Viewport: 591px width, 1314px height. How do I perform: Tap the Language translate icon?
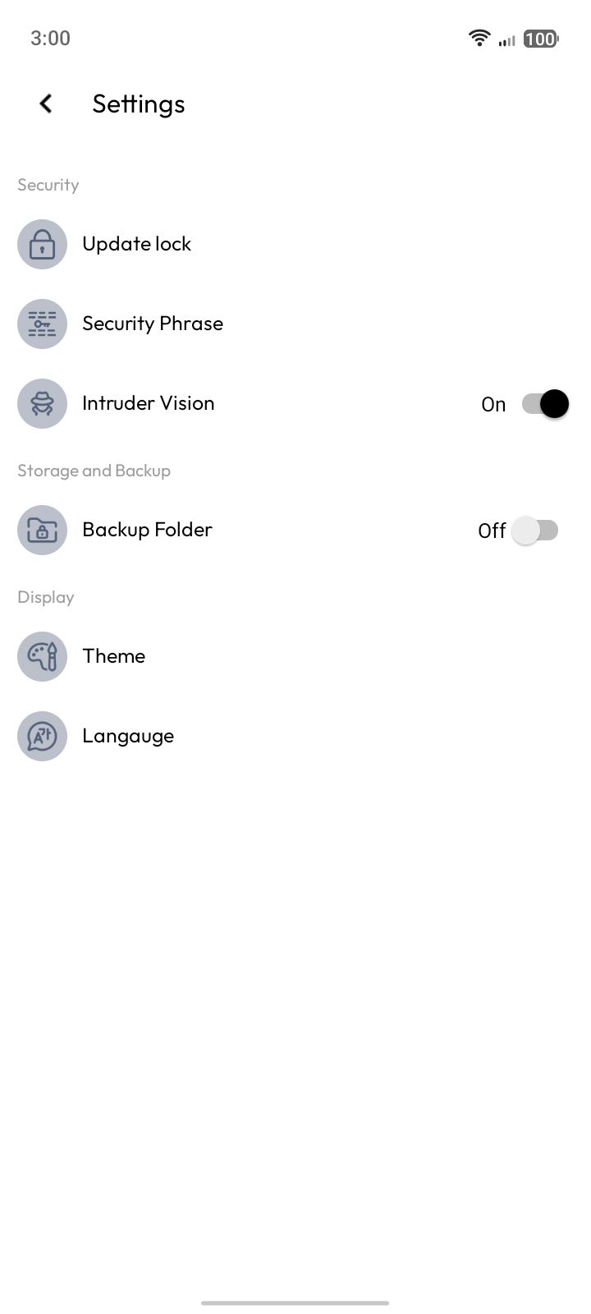coord(42,736)
